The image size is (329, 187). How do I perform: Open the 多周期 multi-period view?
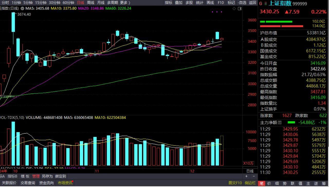(113, 3)
